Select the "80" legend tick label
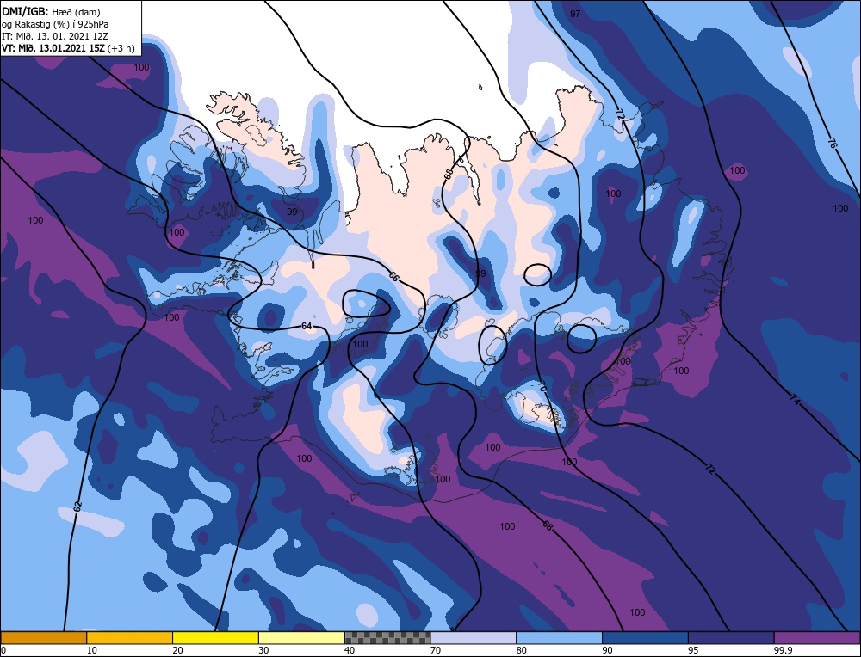Screen dimensions: 861x657 tap(522, 650)
